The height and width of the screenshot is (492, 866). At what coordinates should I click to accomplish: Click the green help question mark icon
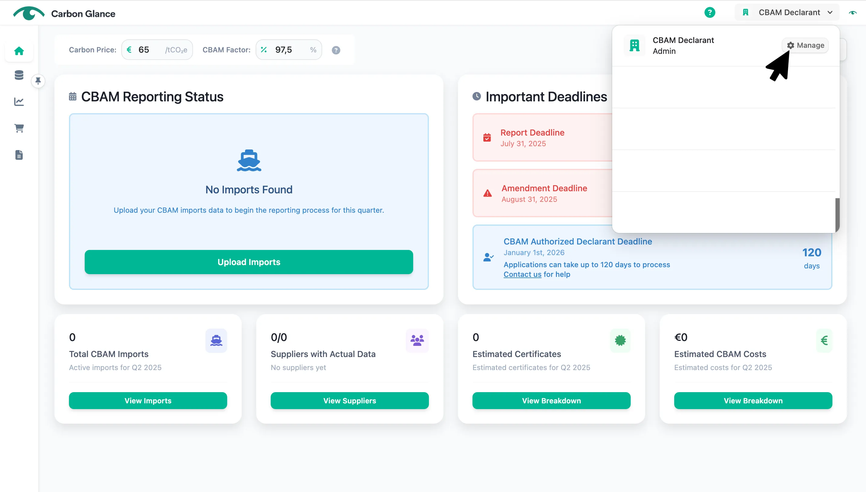point(710,12)
